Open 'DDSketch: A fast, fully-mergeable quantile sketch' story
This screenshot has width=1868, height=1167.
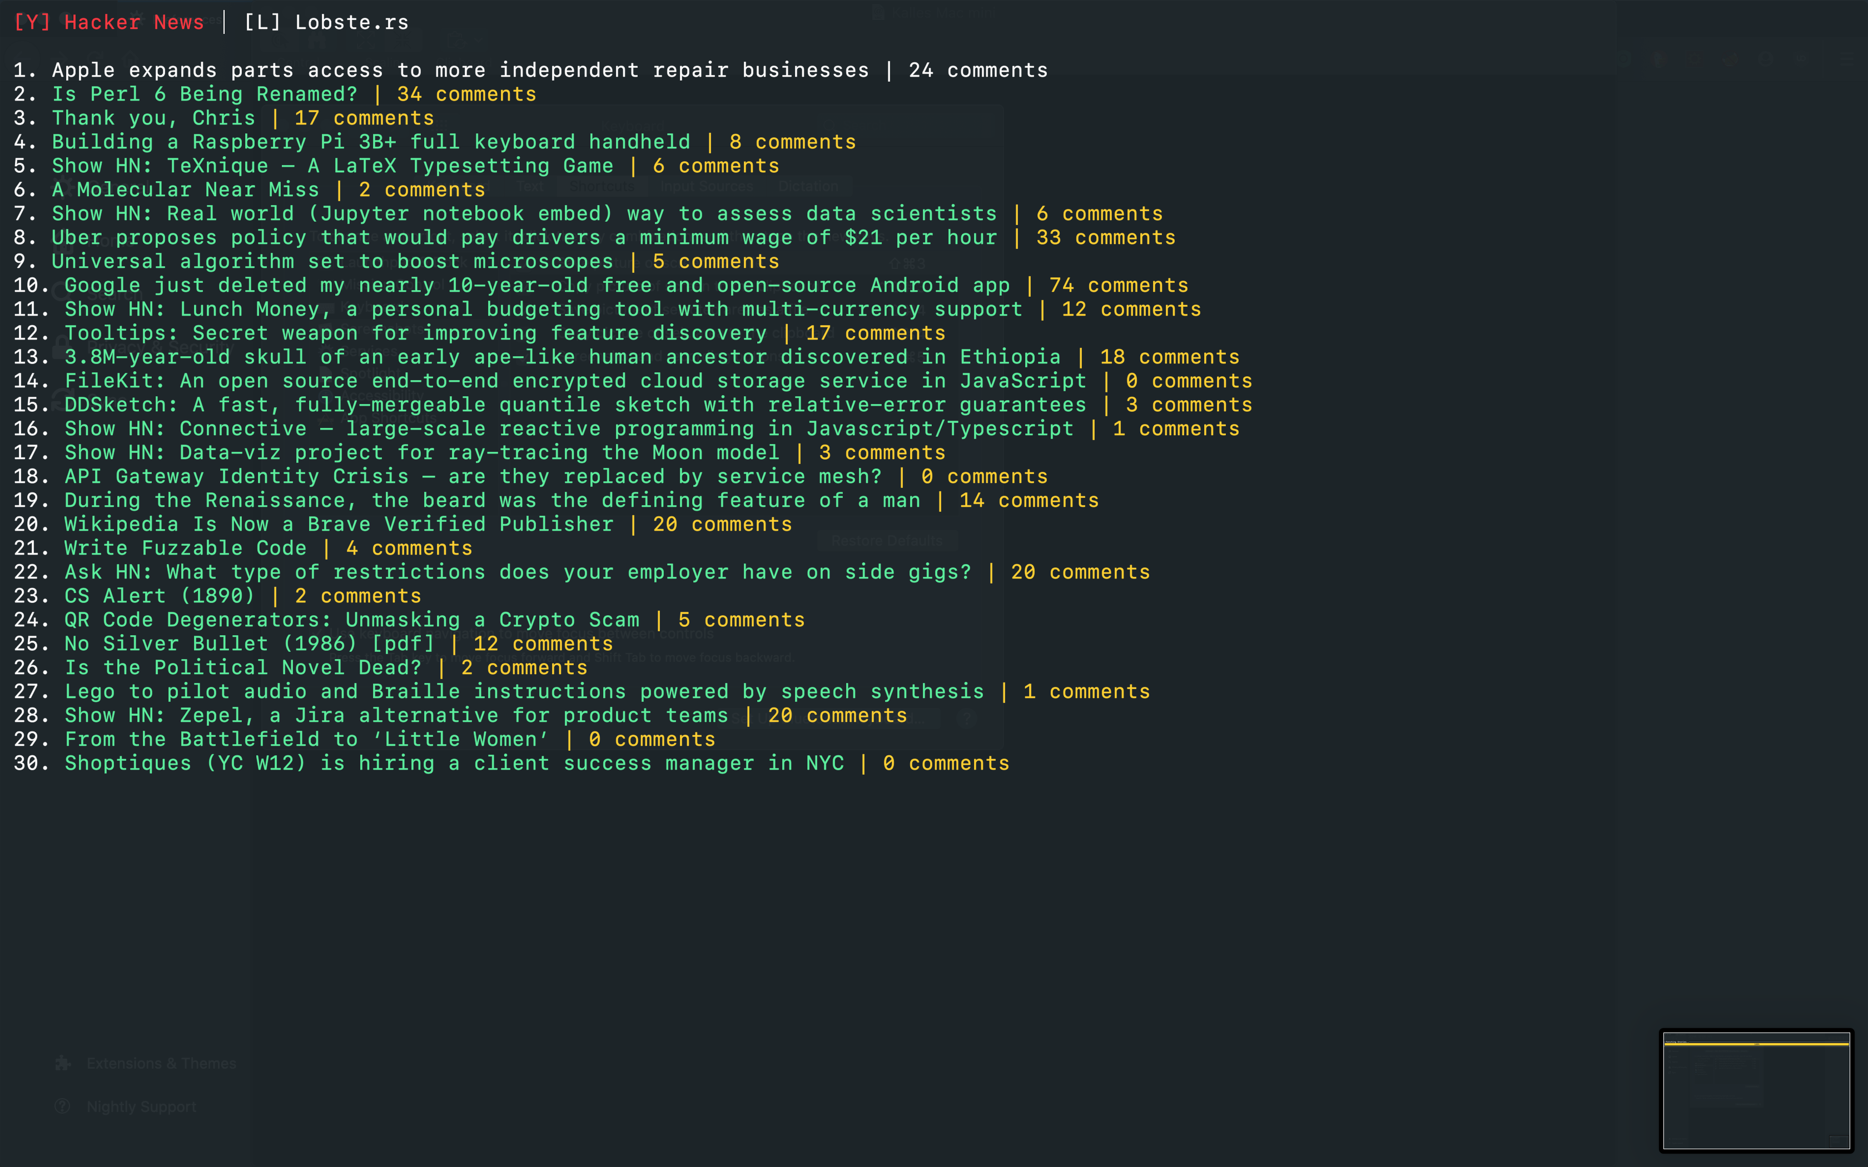[575, 405]
